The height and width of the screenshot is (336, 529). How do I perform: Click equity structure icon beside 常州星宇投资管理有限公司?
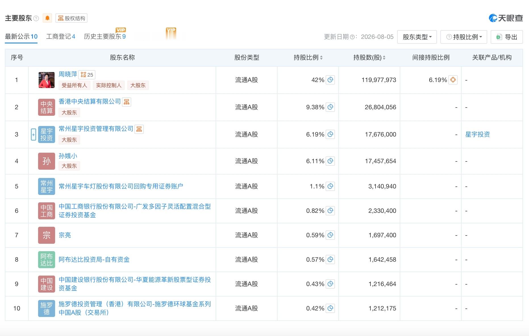139,129
